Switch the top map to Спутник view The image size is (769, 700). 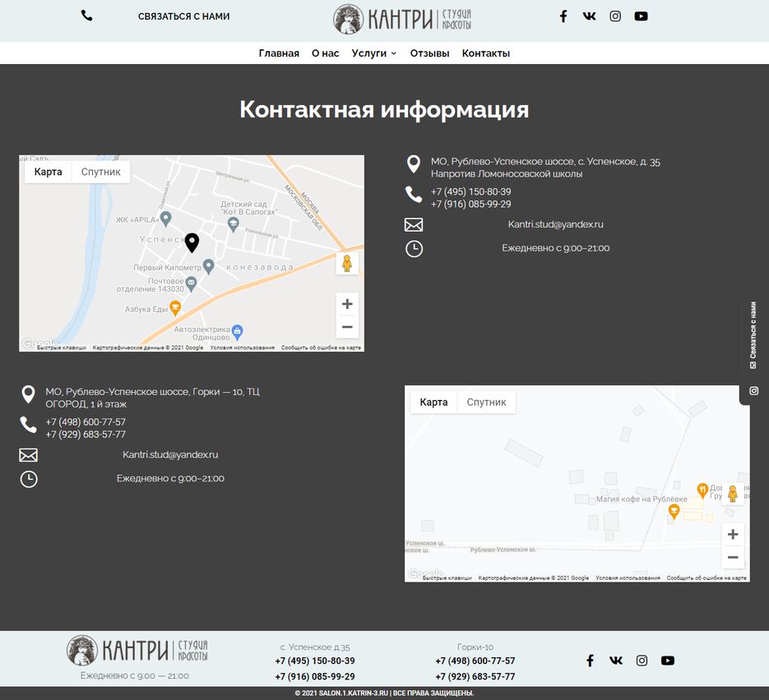[x=101, y=172]
